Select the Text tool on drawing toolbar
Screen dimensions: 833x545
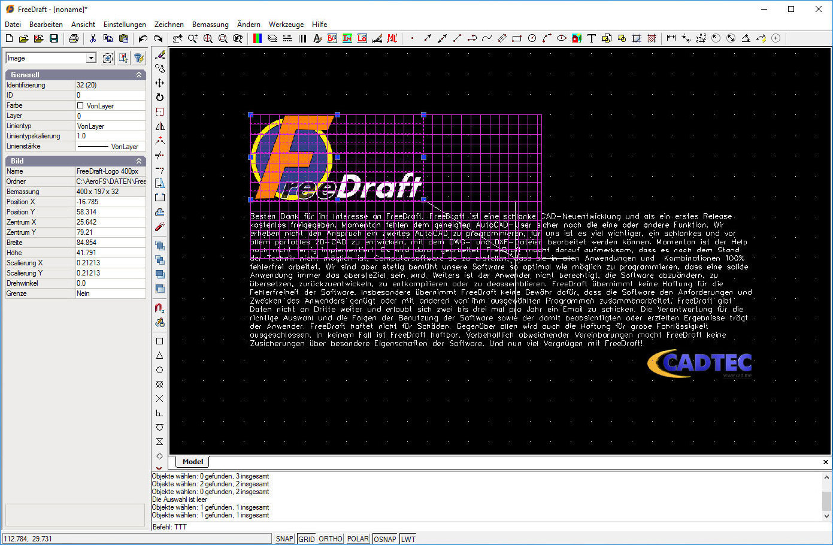click(592, 38)
